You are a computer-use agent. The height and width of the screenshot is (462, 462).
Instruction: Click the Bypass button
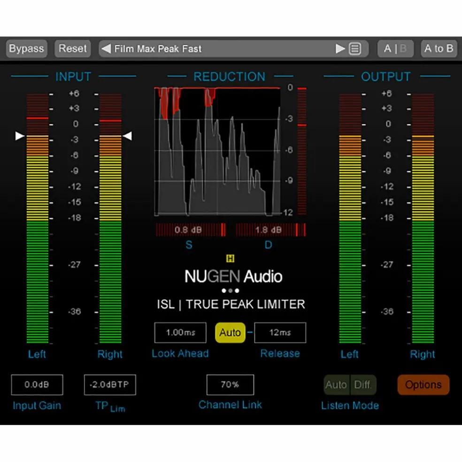[26, 49]
